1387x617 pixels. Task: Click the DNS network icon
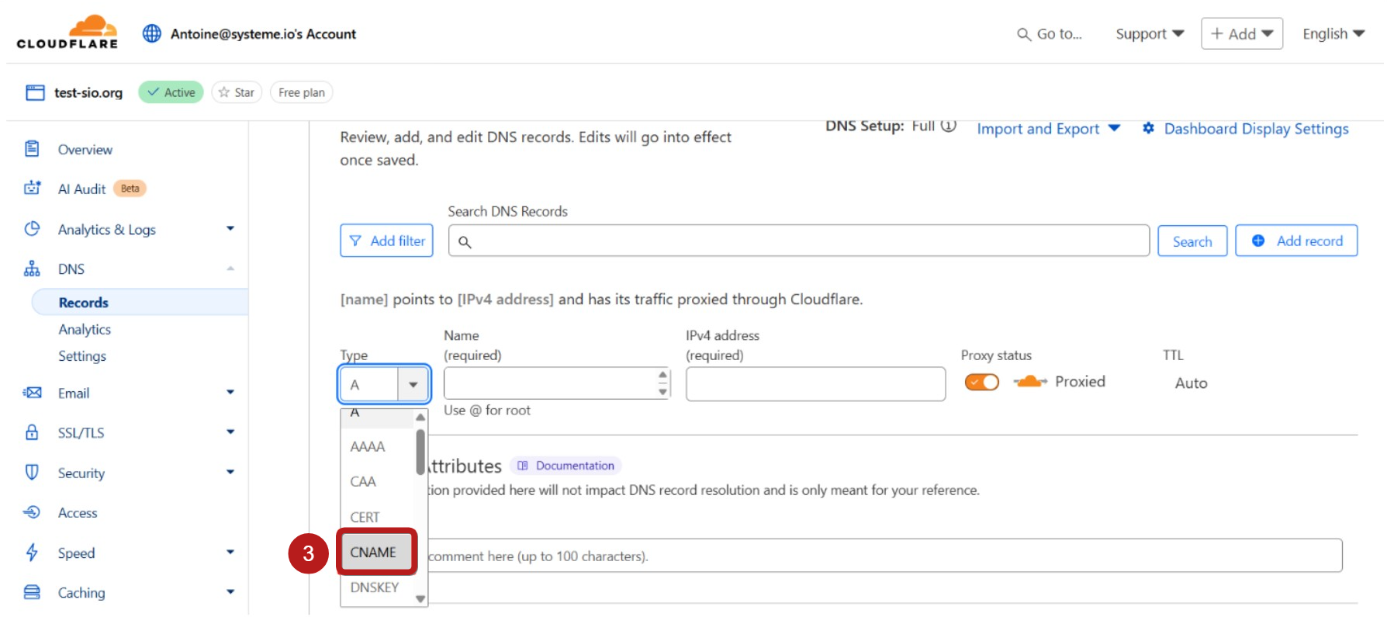32,269
